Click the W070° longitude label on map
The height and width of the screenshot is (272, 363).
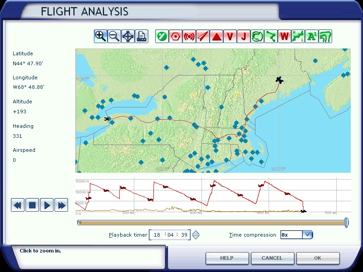coord(278,169)
